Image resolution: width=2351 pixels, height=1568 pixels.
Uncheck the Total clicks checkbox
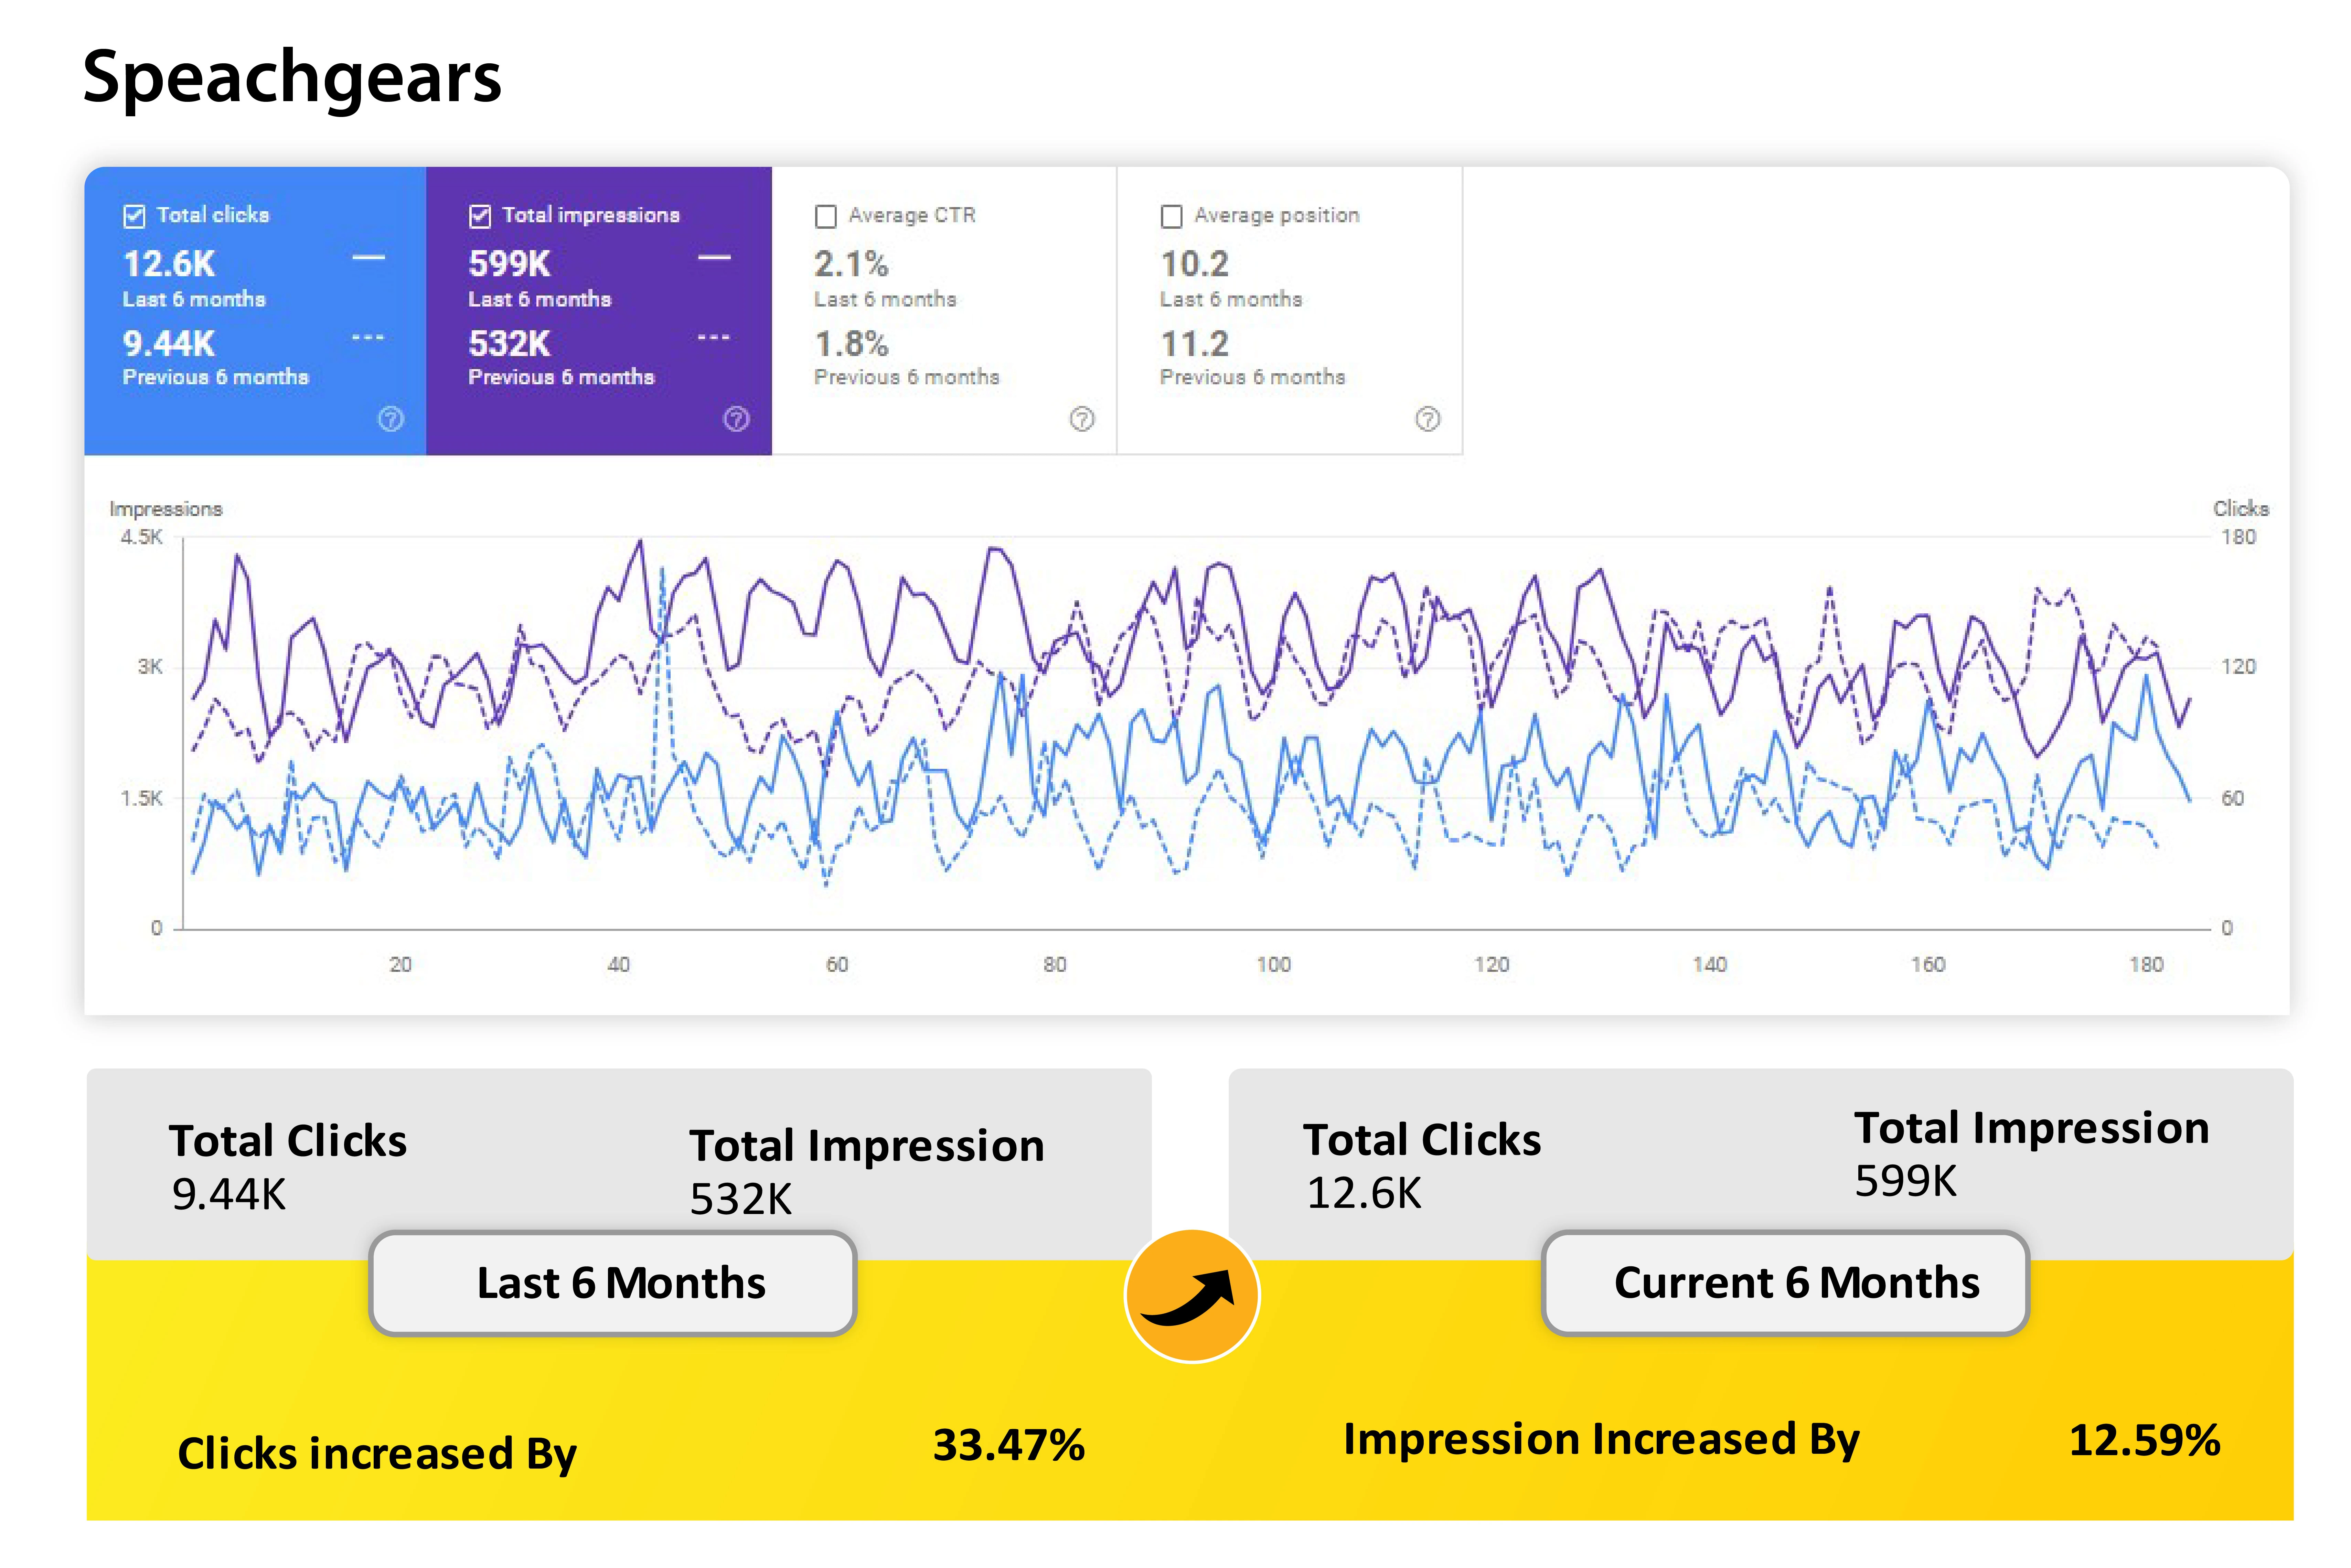pyautogui.click(x=134, y=216)
